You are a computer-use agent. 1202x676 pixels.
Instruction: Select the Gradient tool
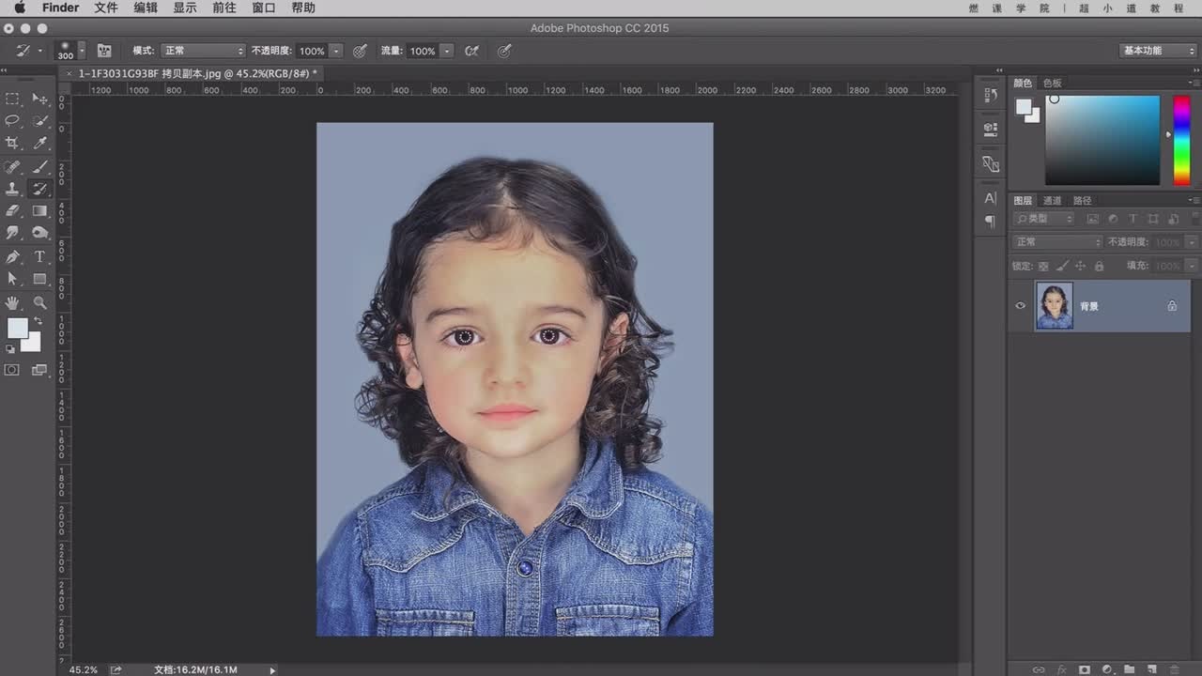pyautogui.click(x=40, y=211)
